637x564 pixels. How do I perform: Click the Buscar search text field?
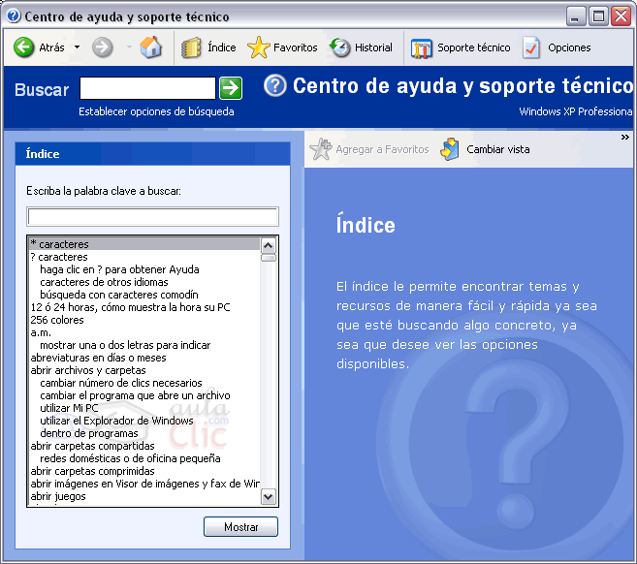146,88
